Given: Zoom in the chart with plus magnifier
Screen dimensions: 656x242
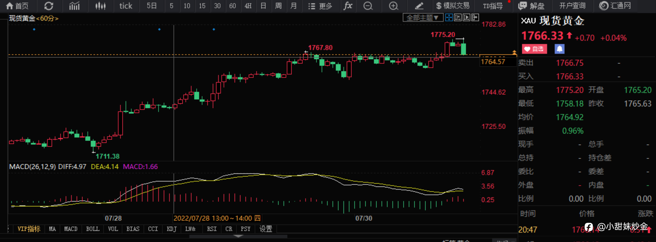Looking at the screenshot, I should pos(394,6).
